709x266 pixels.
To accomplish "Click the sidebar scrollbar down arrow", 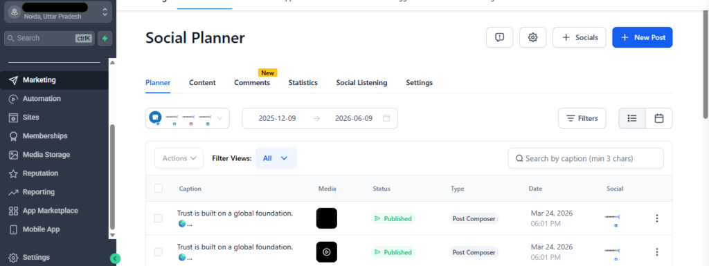I will click(113, 236).
